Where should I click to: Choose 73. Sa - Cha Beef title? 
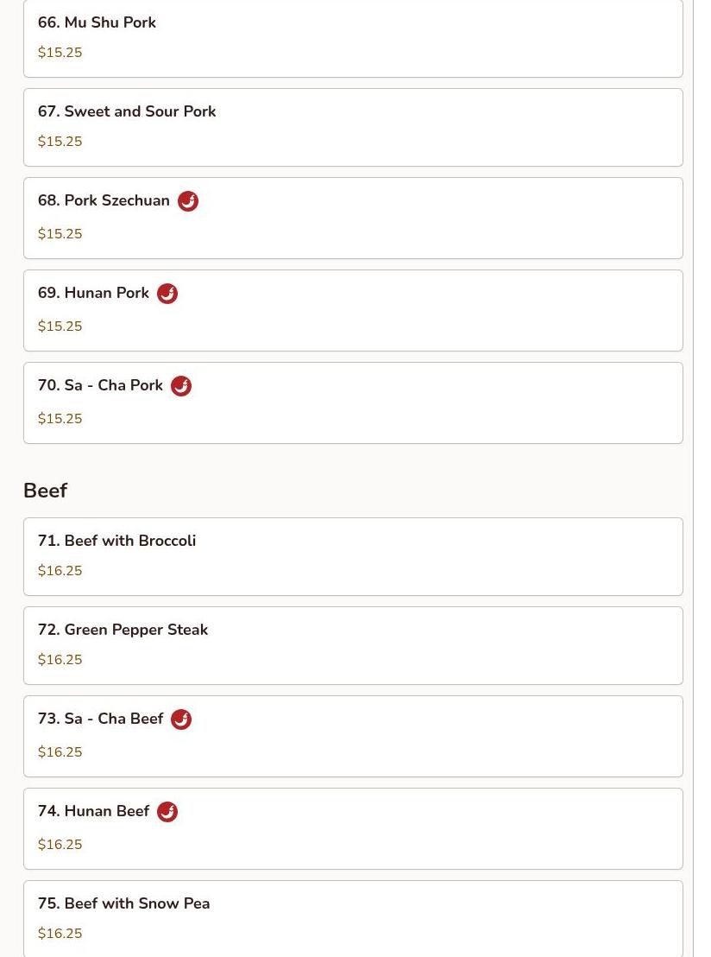coord(100,719)
